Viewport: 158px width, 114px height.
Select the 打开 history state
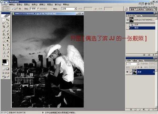(142, 25)
